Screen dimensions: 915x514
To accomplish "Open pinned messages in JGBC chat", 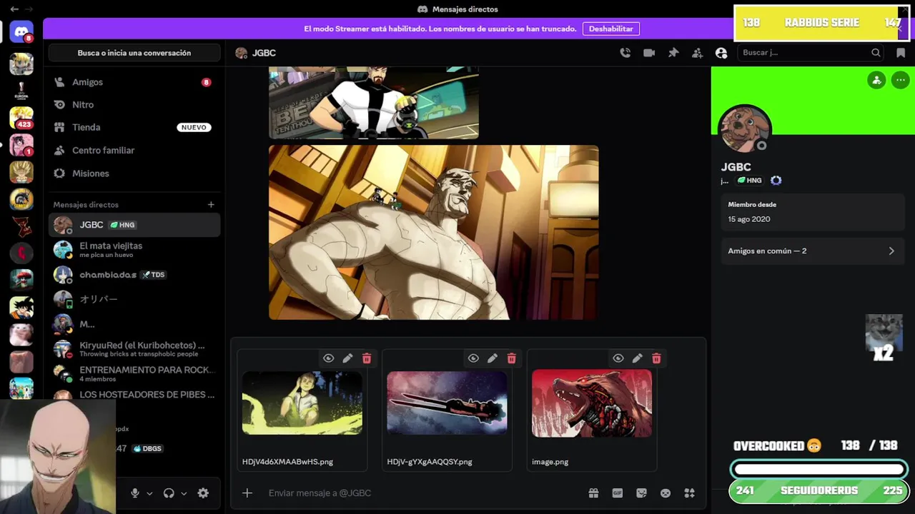I will 673,53.
